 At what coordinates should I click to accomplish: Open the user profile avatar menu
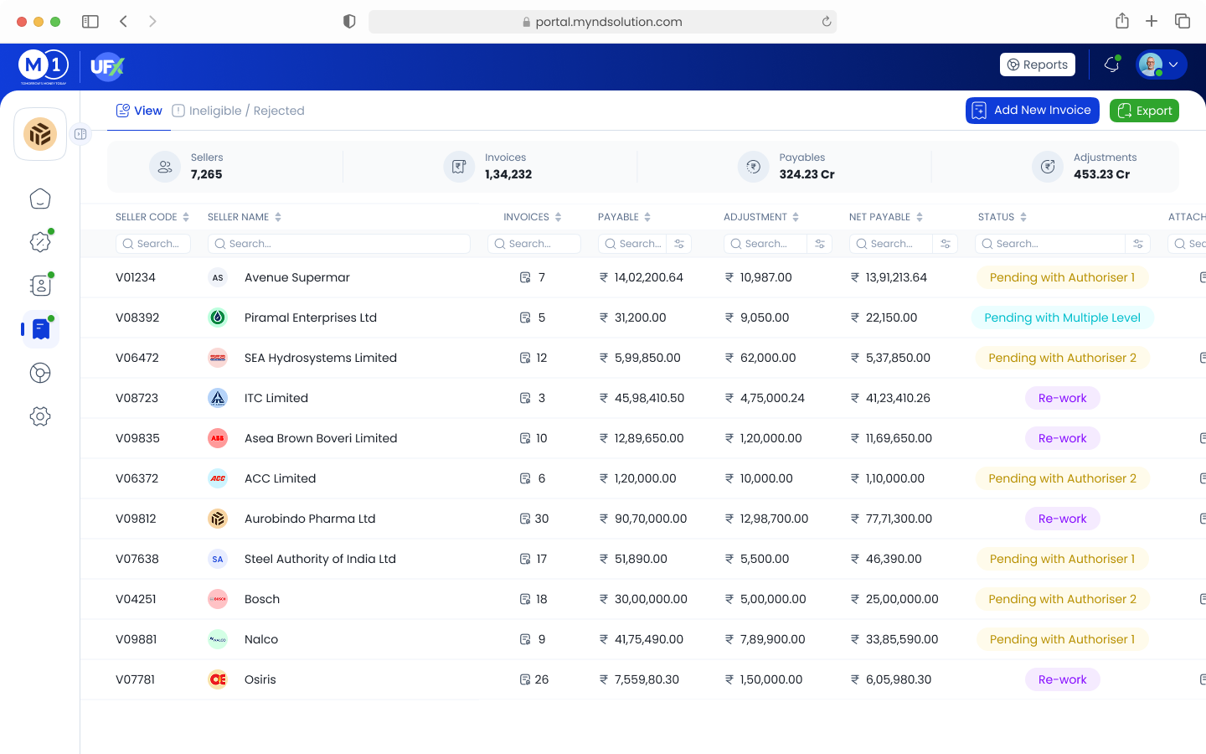(1161, 65)
